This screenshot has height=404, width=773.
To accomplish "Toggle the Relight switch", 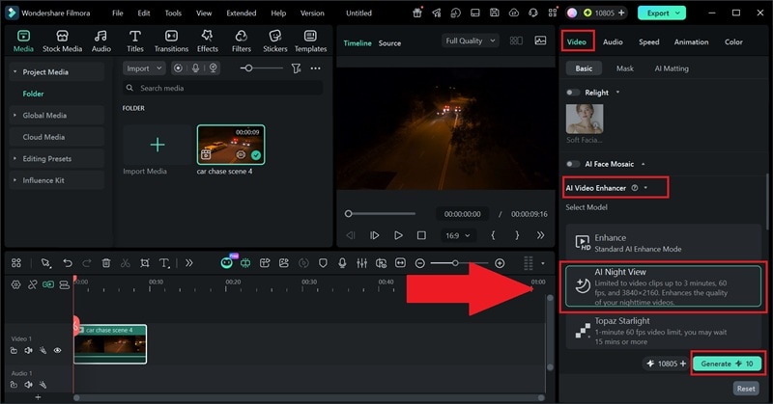I will [x=573, y=93].
